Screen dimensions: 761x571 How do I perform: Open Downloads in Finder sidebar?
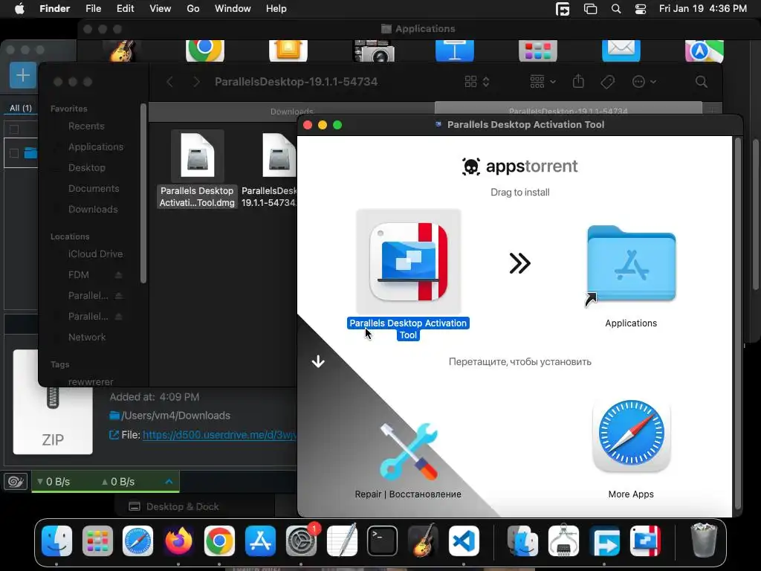click(93, 210)
